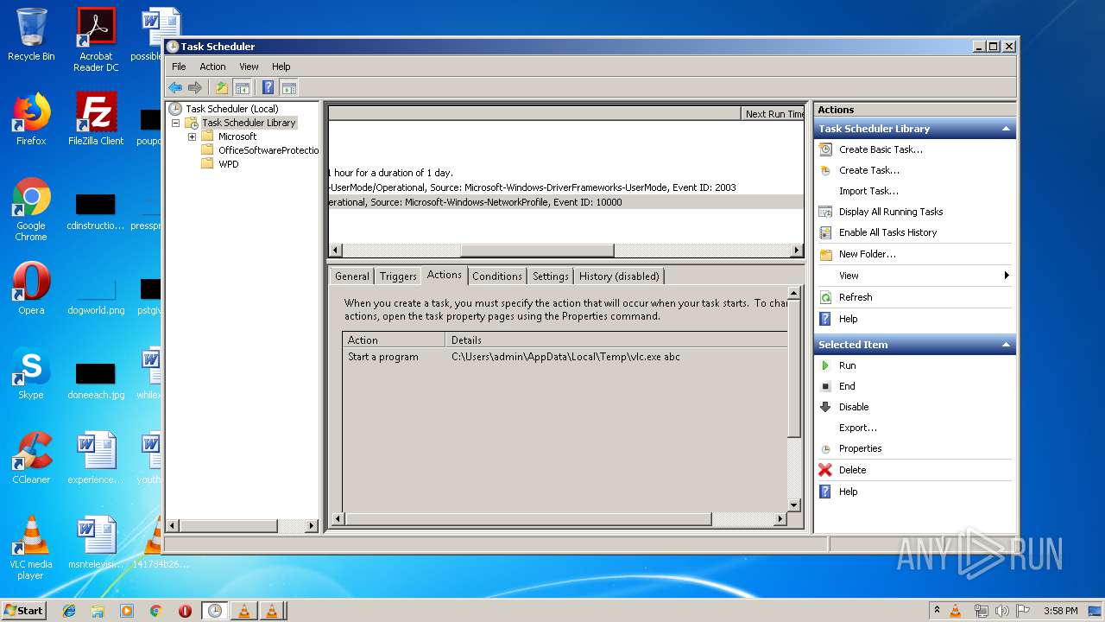The width and height of the screenshot is (1105, 622).
Task: Click Help under Selected Item section
Action: [848, 492]
